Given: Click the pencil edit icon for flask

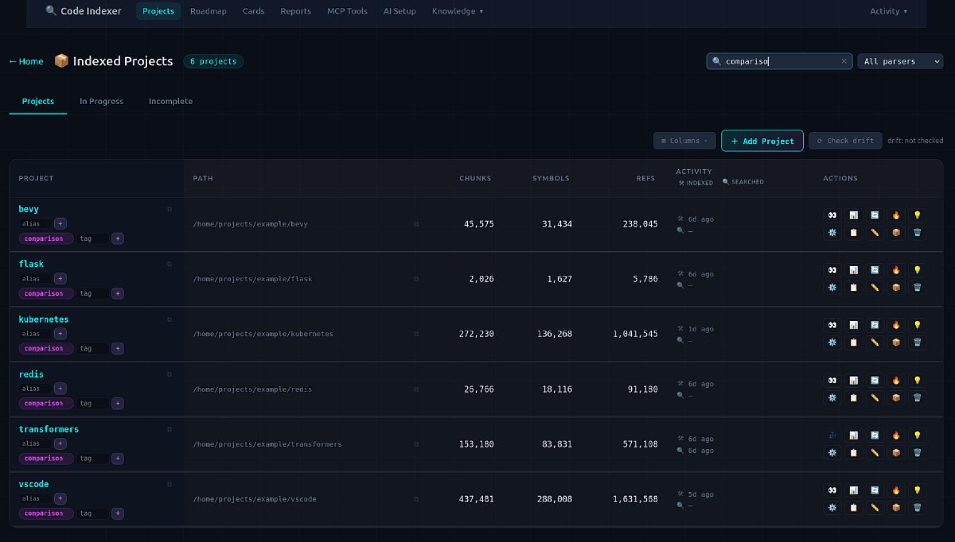Looking at the screenshot, I should click(875, 287).
